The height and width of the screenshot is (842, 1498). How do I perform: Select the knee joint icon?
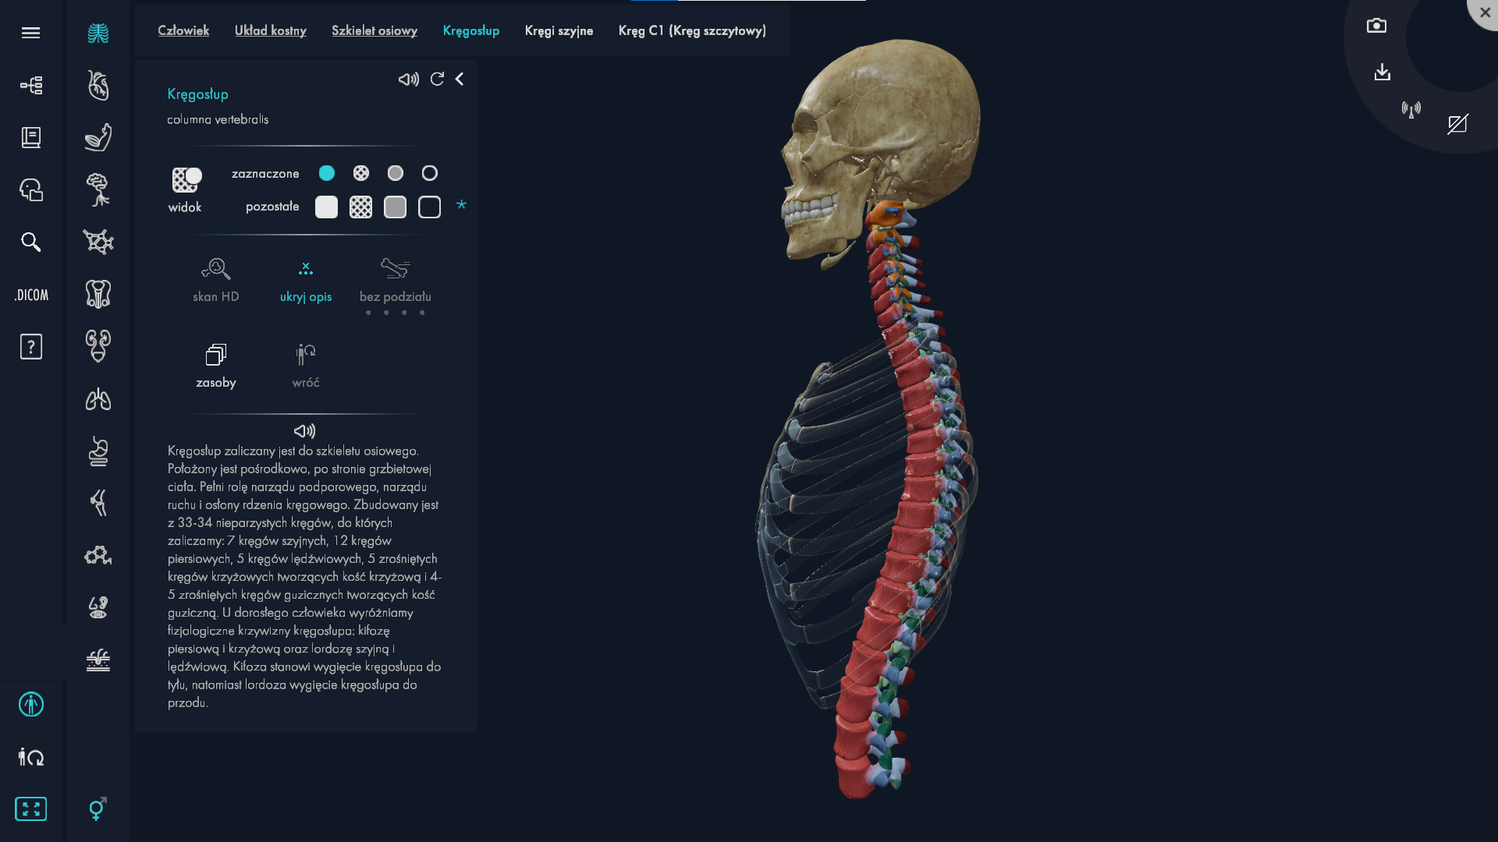tap(98, 503)
